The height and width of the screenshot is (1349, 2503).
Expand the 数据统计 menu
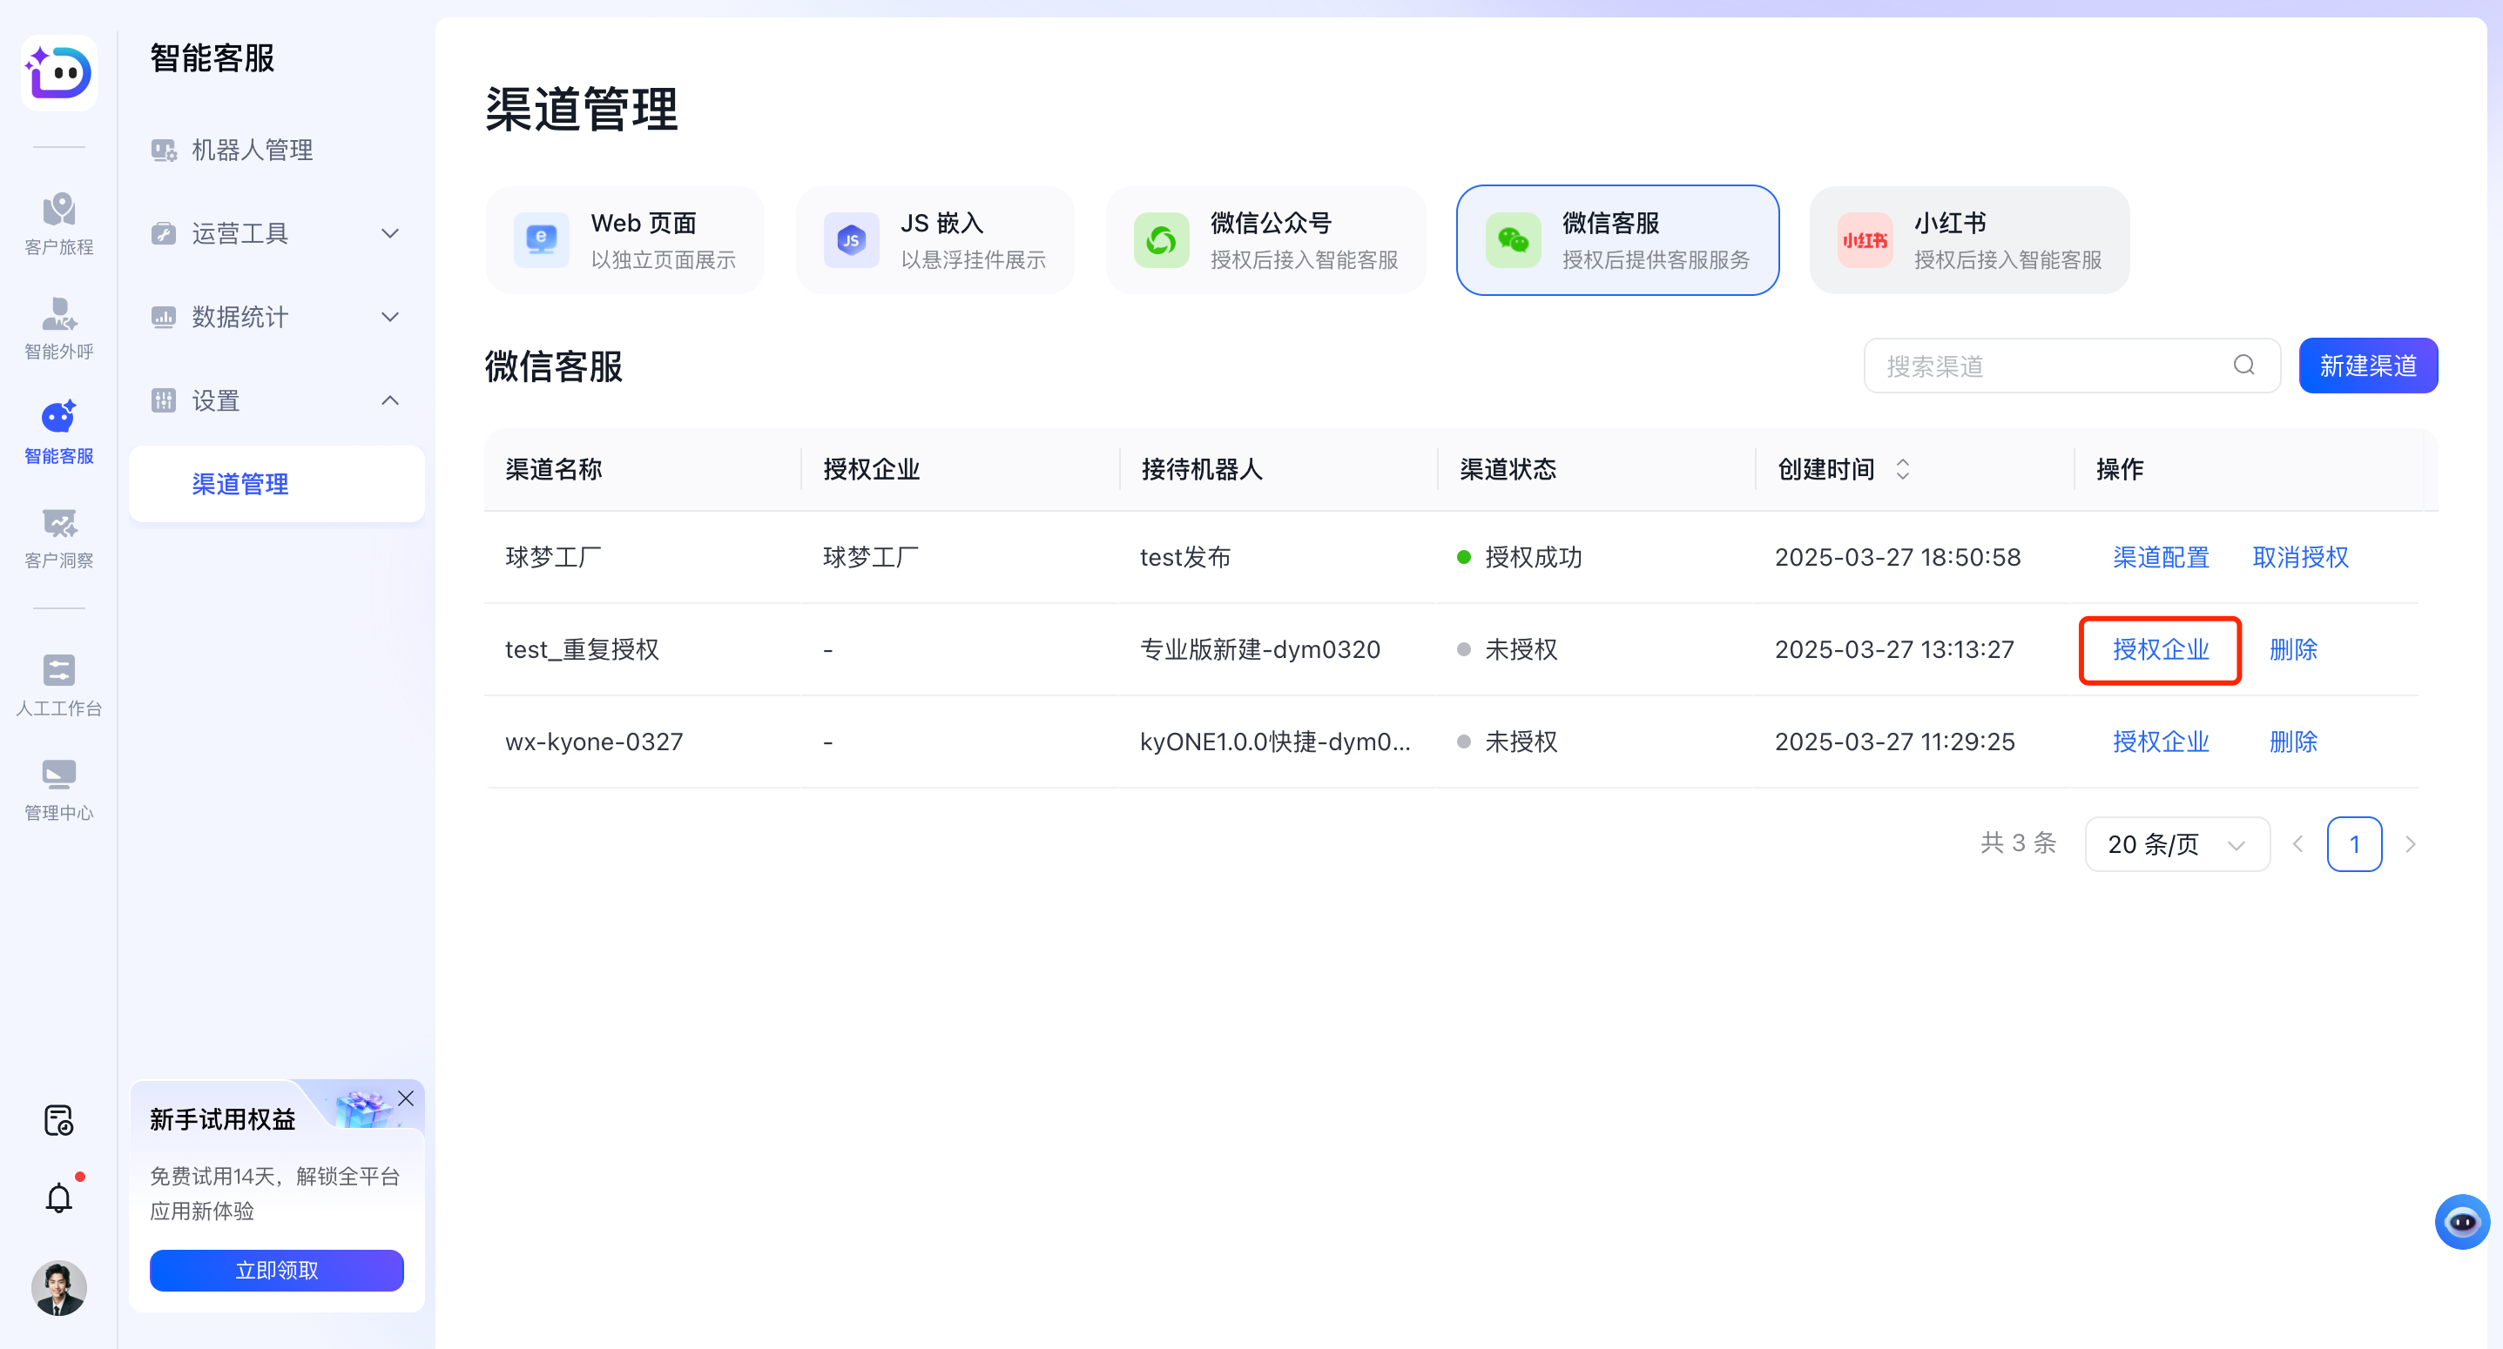click(237, 317)
